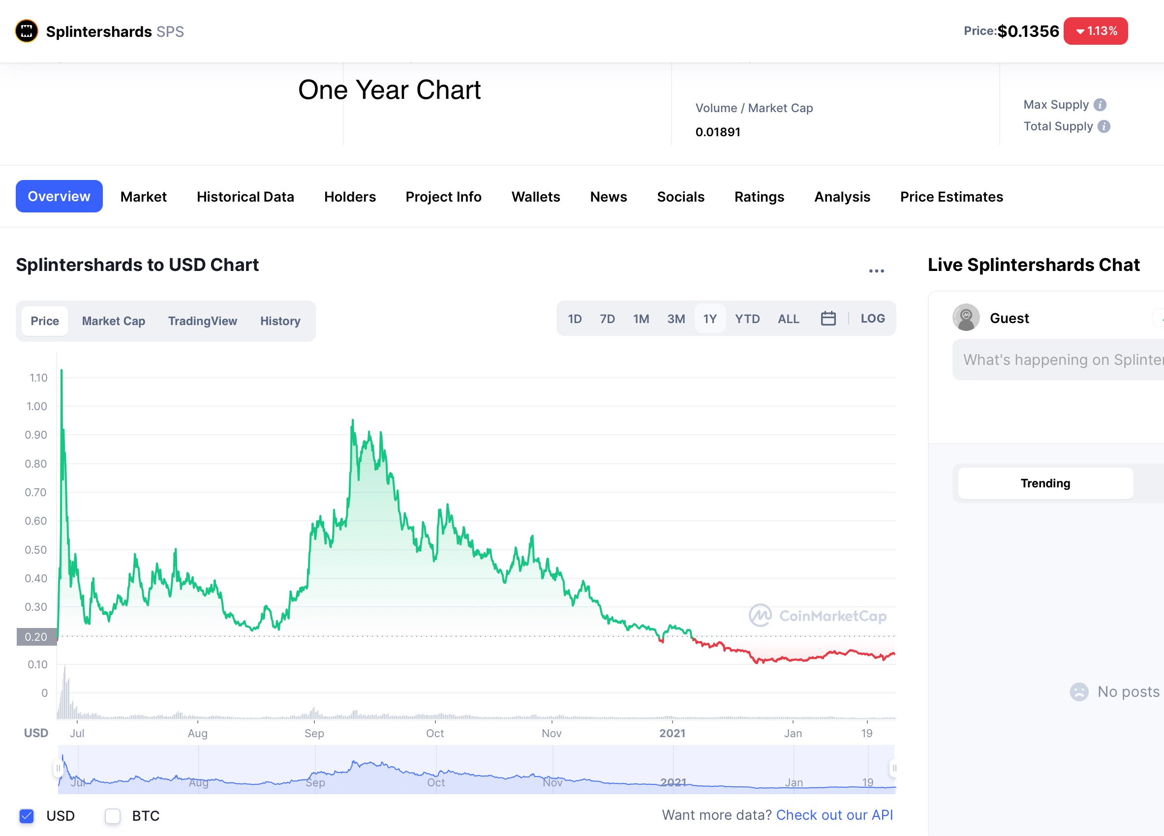This screenshot has height=836, width=1164.
Task: Switch chart to TradingView
Action: pyautogui.click(x=203, y=321)
